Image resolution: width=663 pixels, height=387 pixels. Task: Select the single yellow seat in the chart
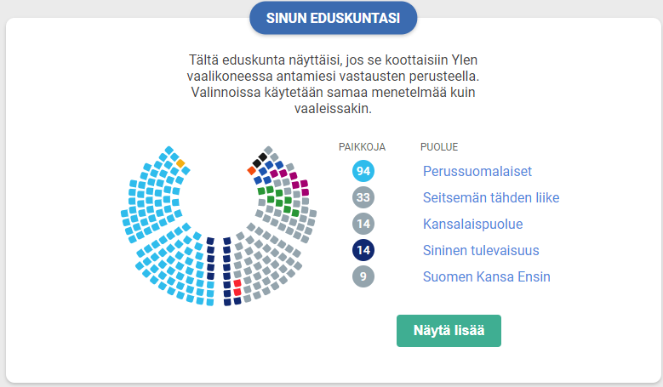[x=180, y=162]
